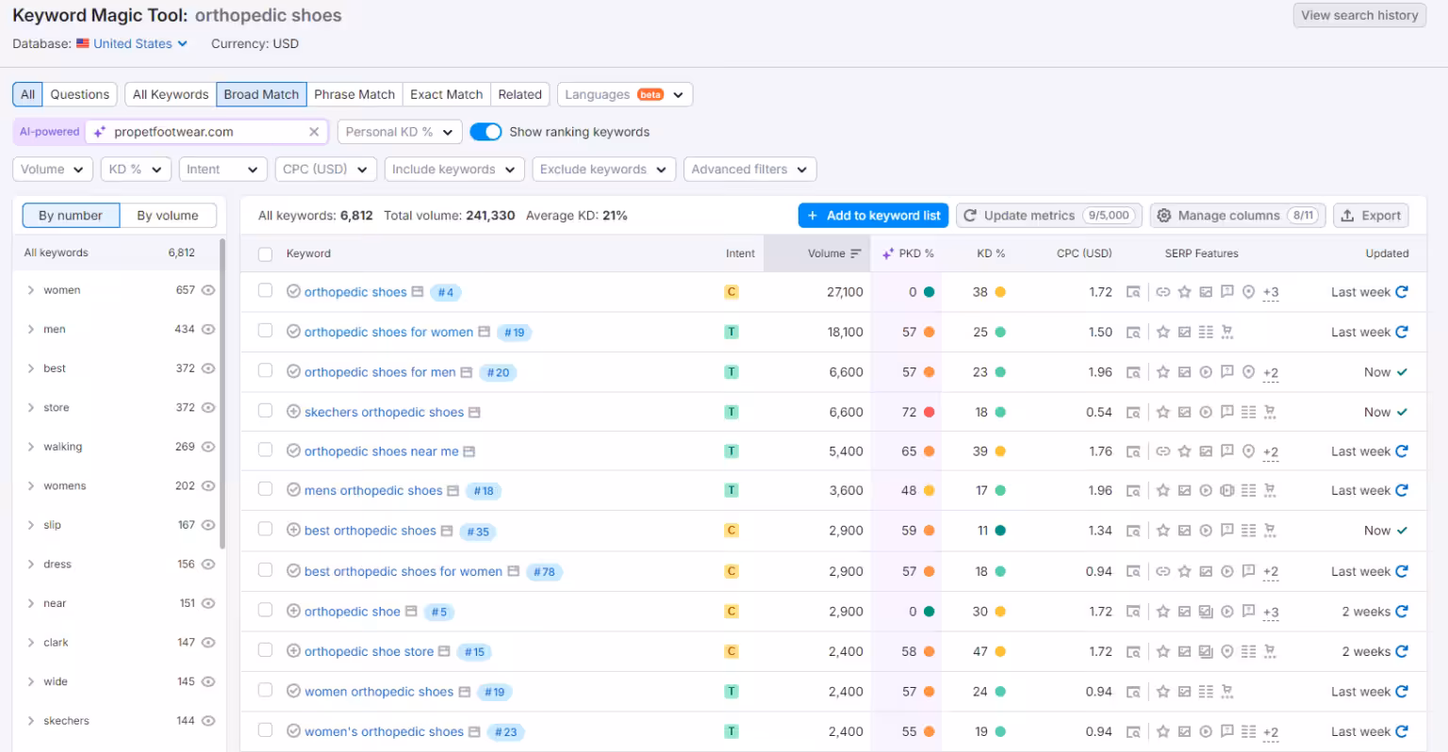Open SERP view icon for best orthopedic shoes
Viewport: 1448px width, 752px height.
[1133, 531]
